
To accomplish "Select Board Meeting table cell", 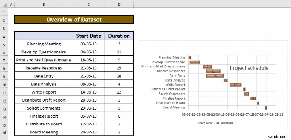I will 44,132.
